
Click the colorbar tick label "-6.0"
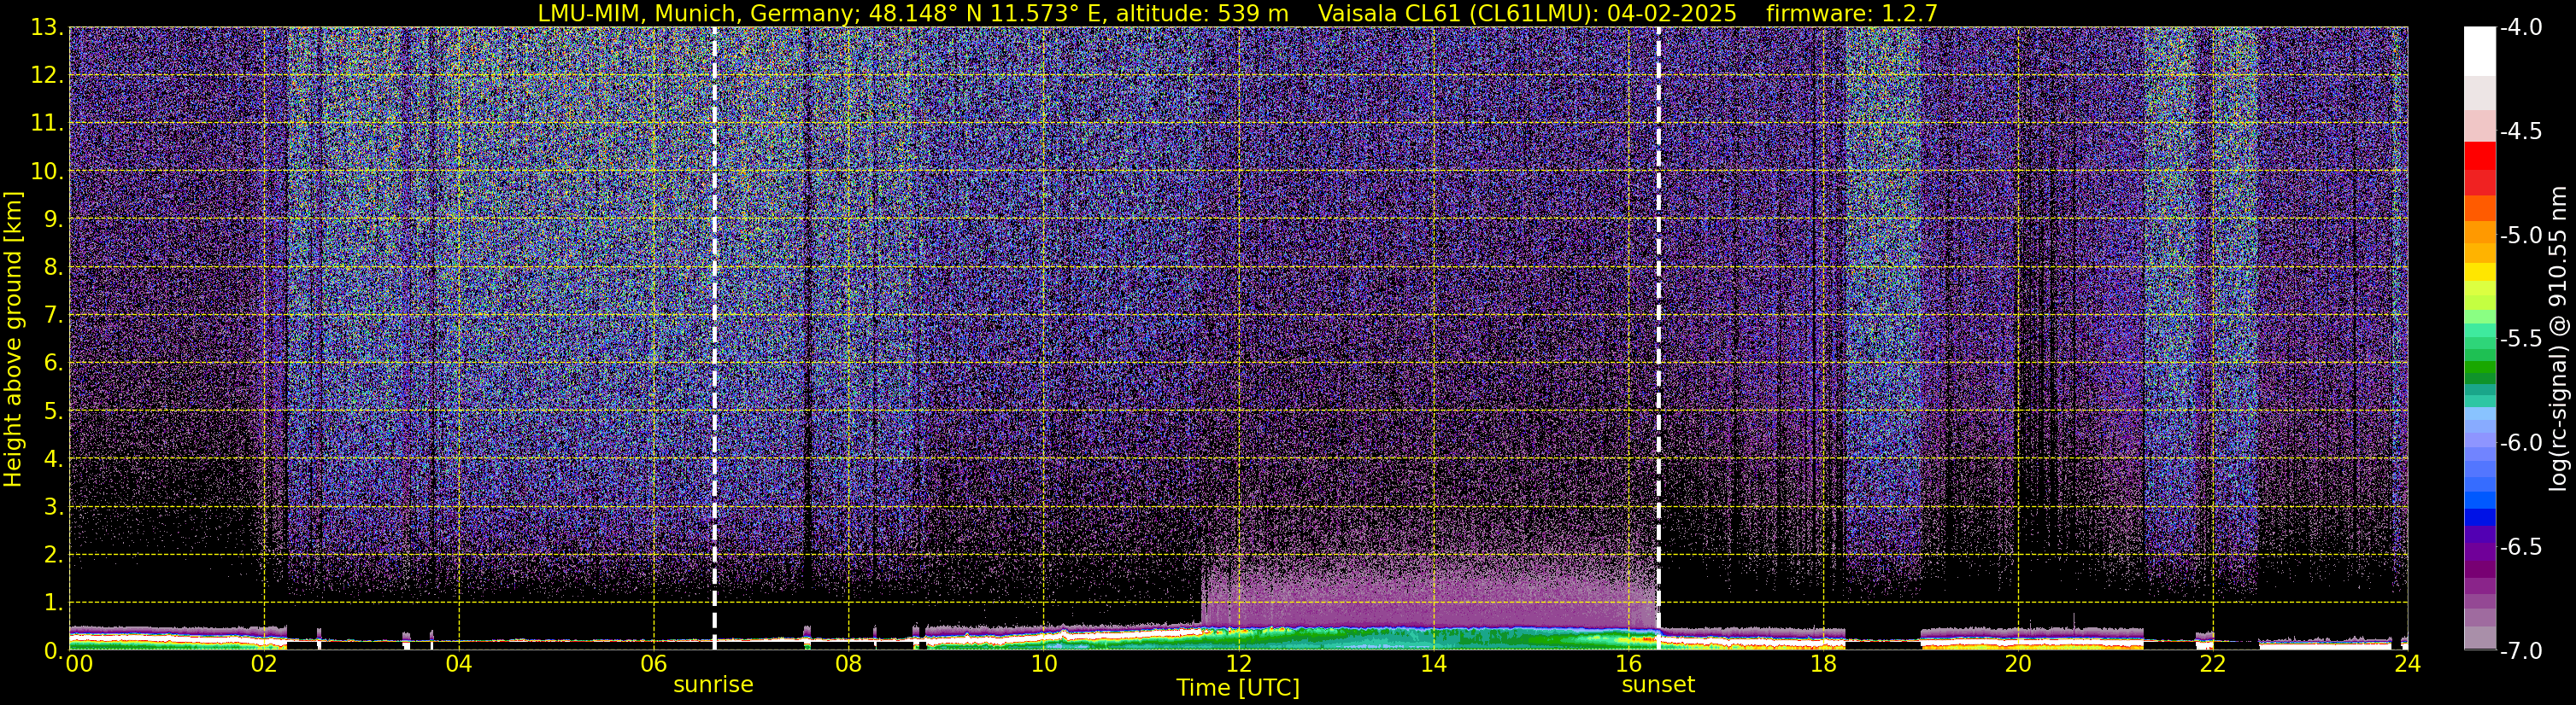click(x=2522, y=443)
